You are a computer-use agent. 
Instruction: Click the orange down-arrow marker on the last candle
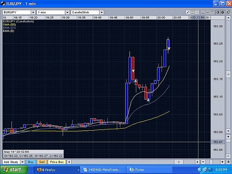(x=169, y=49)
